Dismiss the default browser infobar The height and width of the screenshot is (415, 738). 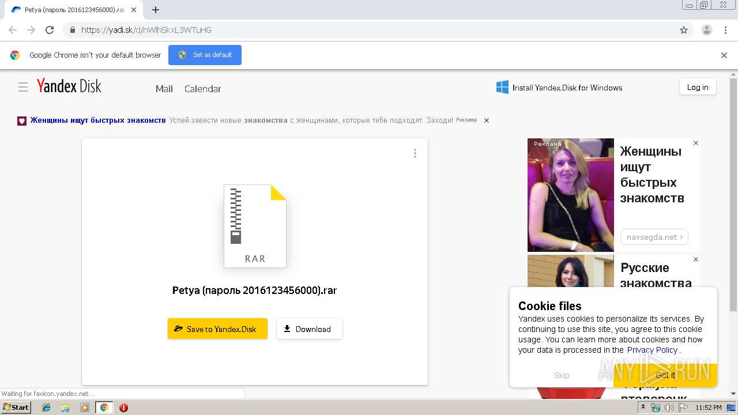point(724,55)
